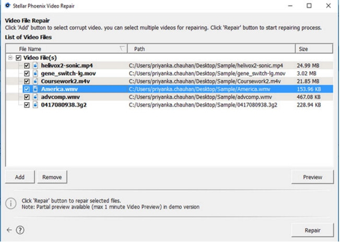The width and height of the screenshot is (340, 242).
Task: Select the advcomp.wmv file name
Action: click(60, 97)
